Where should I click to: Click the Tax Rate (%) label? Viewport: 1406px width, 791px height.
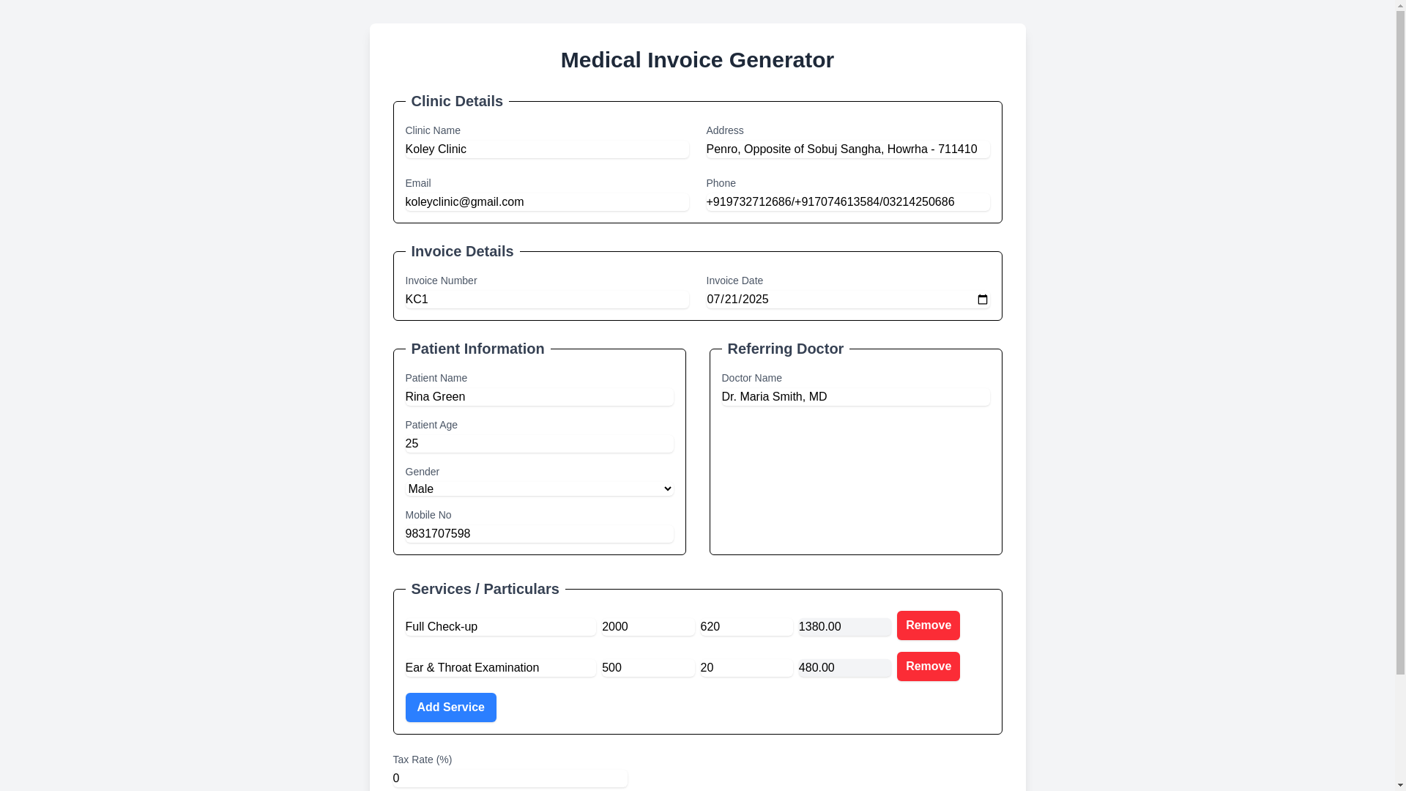pyautogui.click(x=423, y=760)
